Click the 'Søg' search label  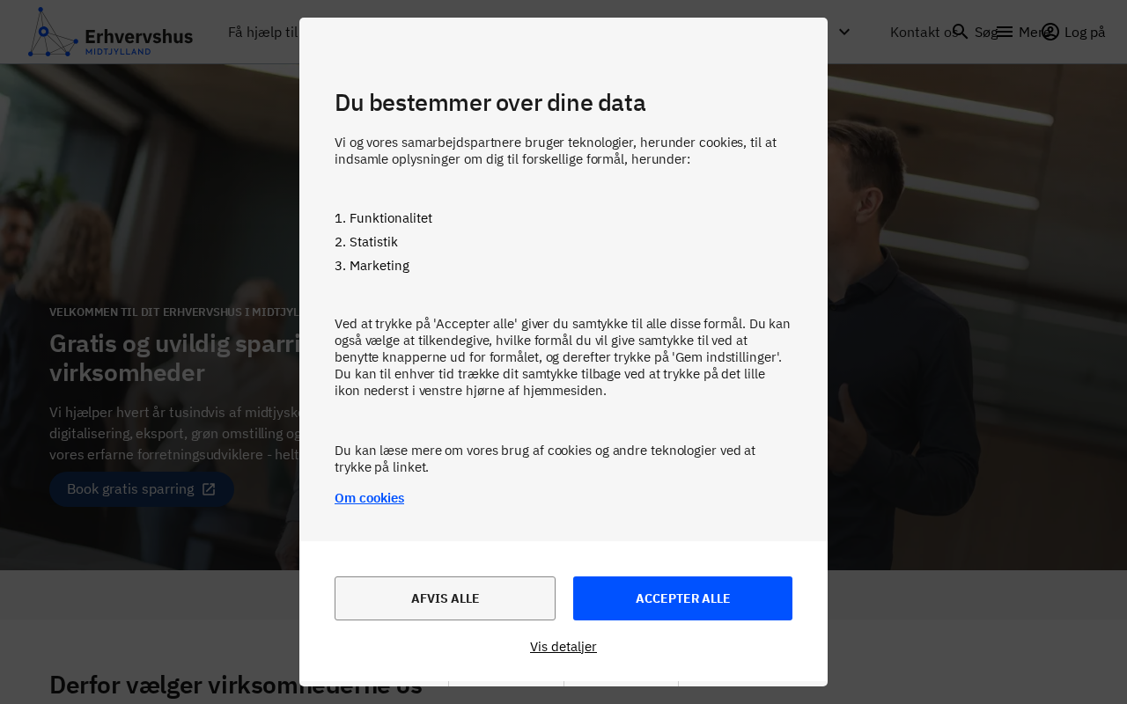click(985, 33)
